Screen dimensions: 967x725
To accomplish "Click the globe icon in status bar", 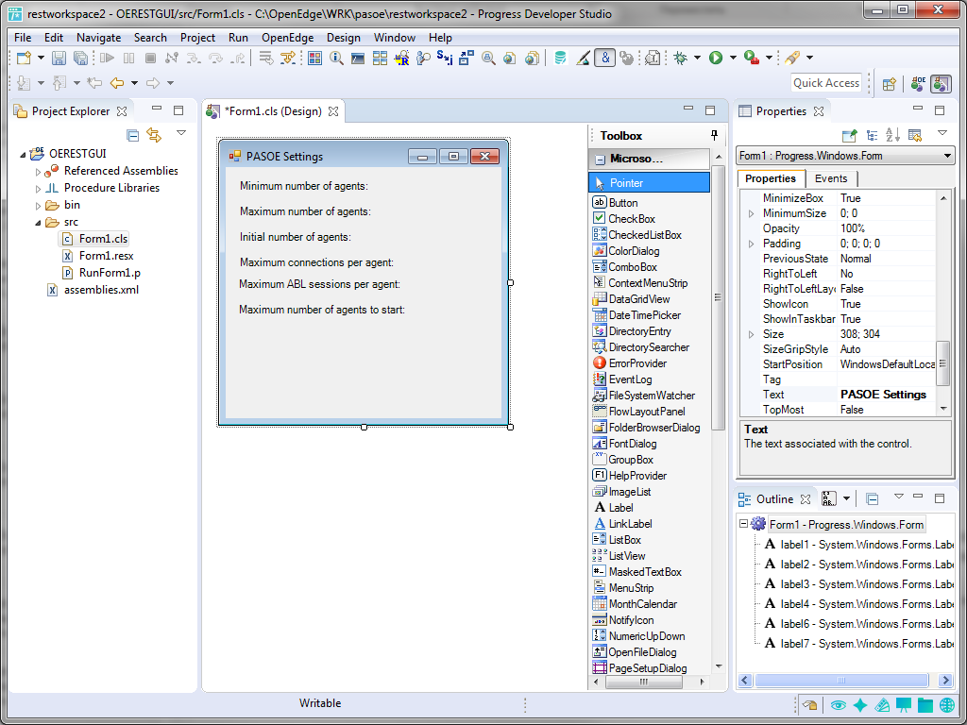I will coord(947,705).
